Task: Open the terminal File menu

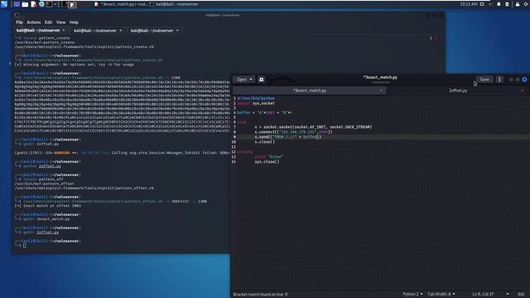Action: click(19, 22)
